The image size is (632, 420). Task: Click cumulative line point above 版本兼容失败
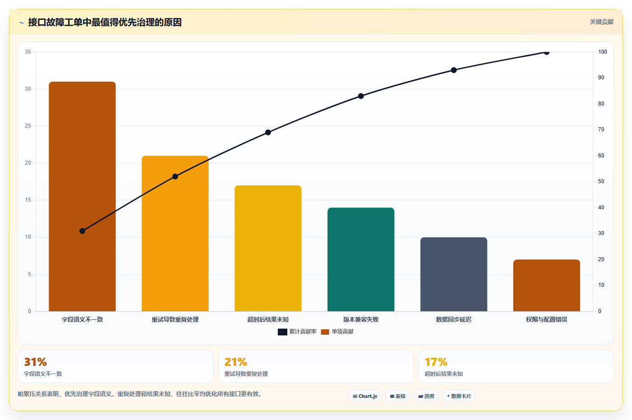[361, 96]
